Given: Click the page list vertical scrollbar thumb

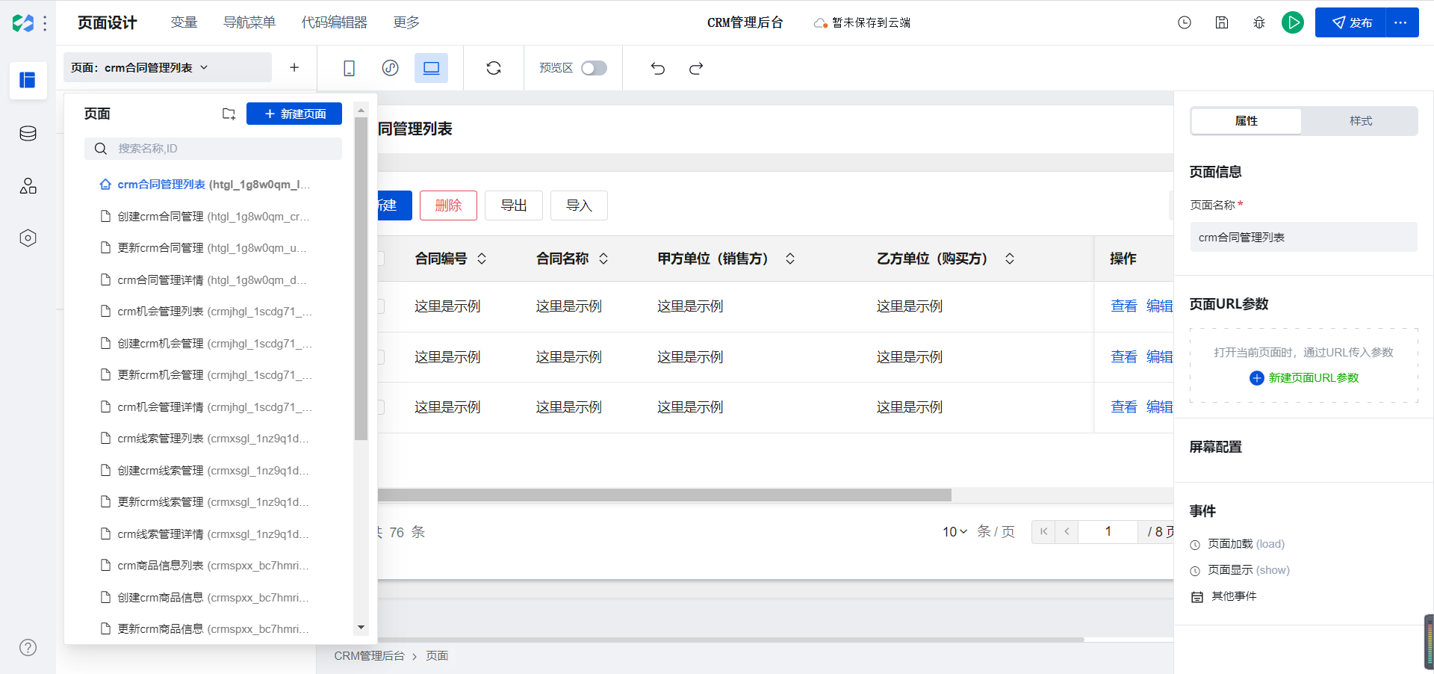Looking at the screenshot, I should coord(361,278).
